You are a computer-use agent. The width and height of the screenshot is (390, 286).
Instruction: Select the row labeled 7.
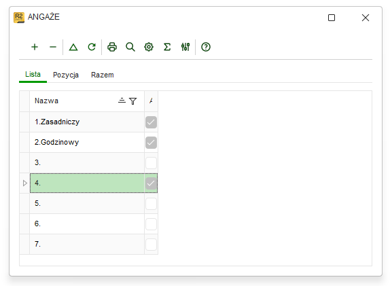click(x=87, y=245)
